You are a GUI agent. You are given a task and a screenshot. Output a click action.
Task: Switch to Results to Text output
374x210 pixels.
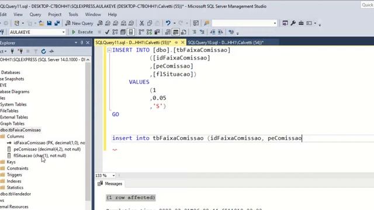[x=168, y=32]
